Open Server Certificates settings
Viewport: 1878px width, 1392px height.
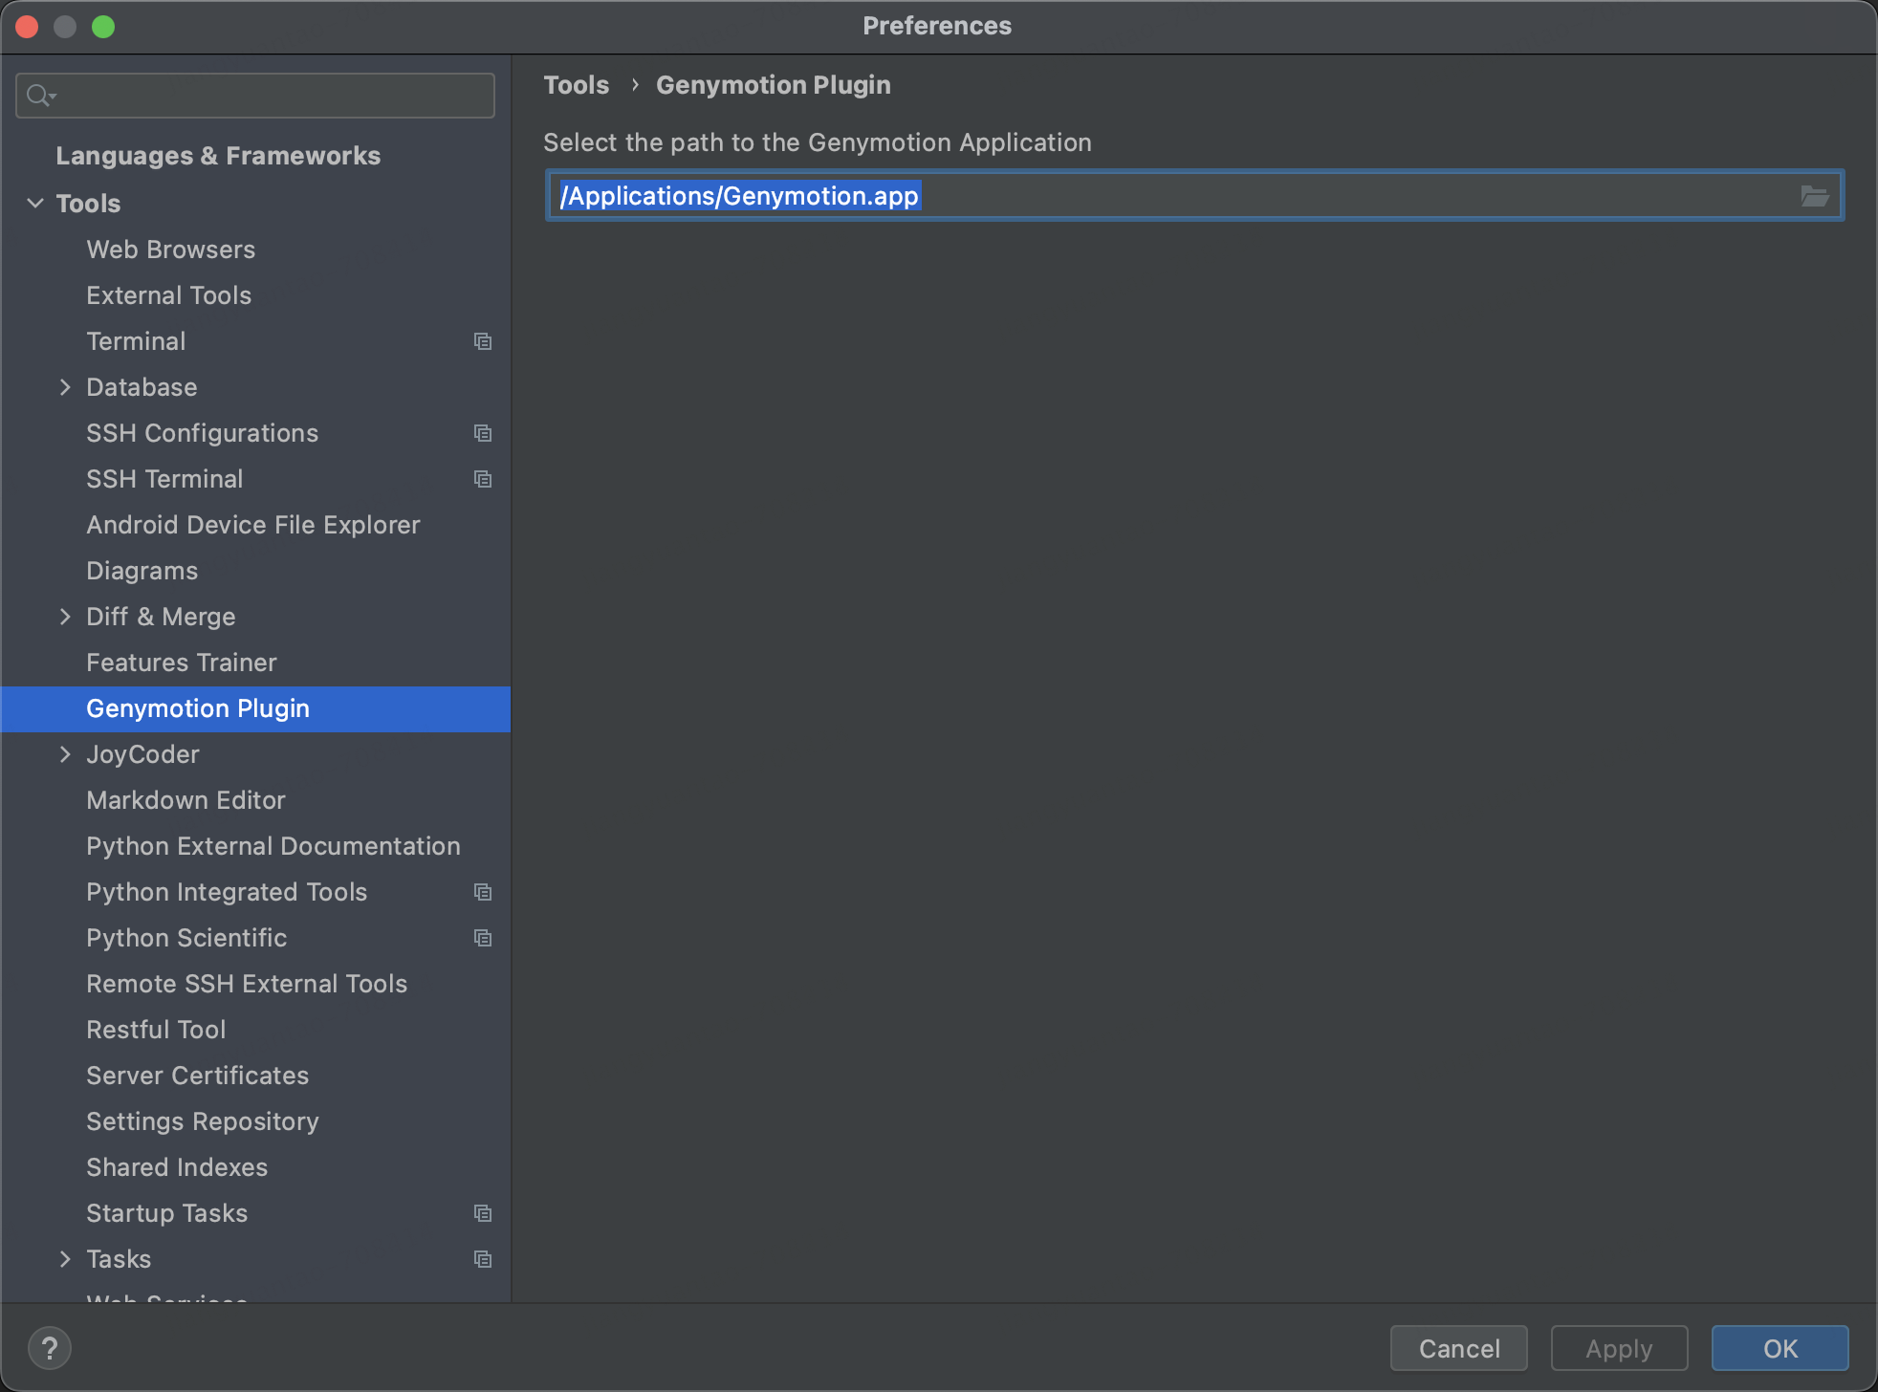[x=197, y=1076]
